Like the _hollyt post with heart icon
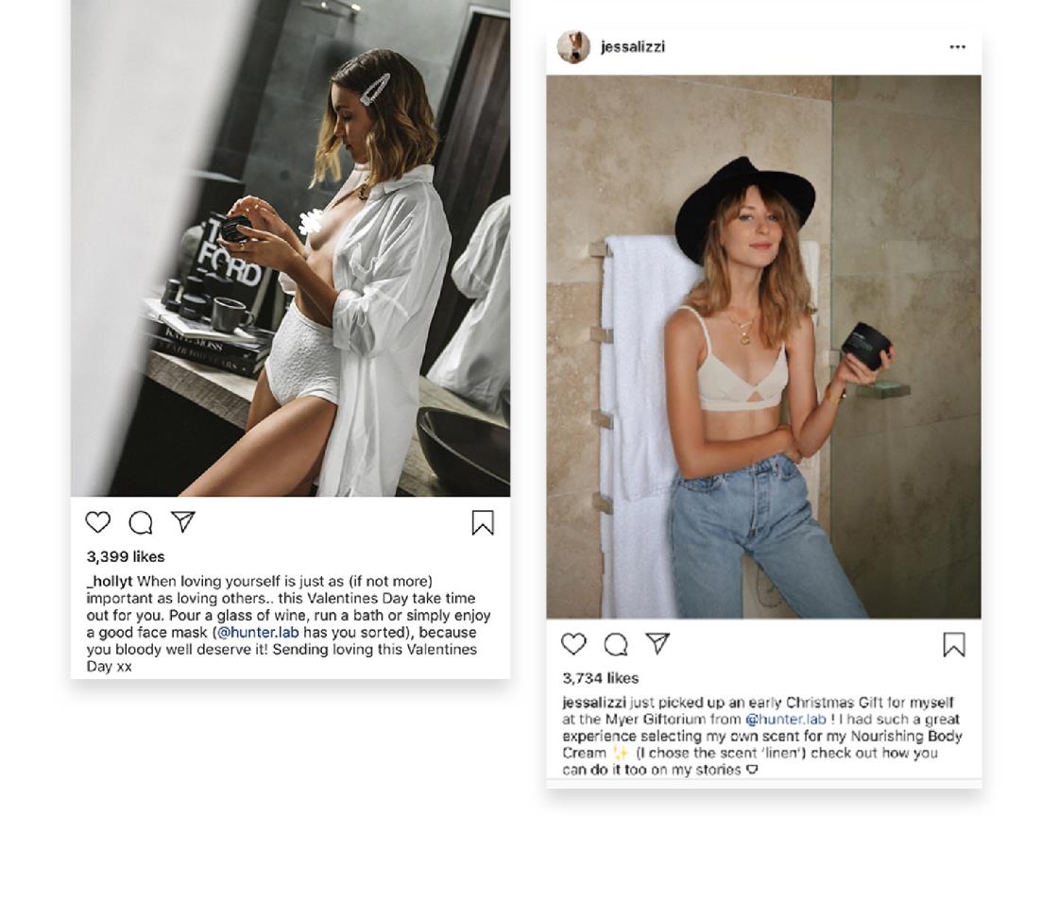Image resolution: width=1058 pixels, height=918 pixels. [98, 522]
